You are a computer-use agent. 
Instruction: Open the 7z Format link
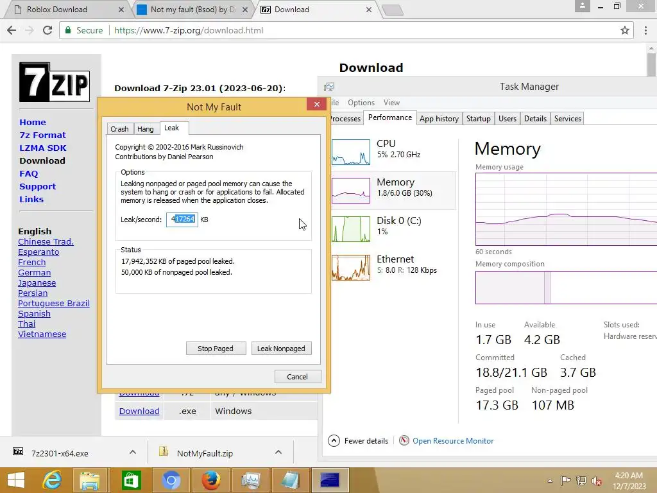click(43, 135)
